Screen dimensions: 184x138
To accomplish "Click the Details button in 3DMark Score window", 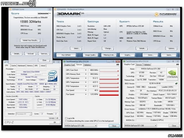I will [x=17, y=54].
